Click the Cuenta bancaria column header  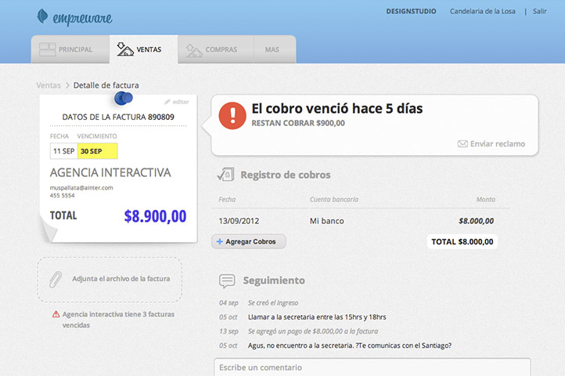point(334,199)
